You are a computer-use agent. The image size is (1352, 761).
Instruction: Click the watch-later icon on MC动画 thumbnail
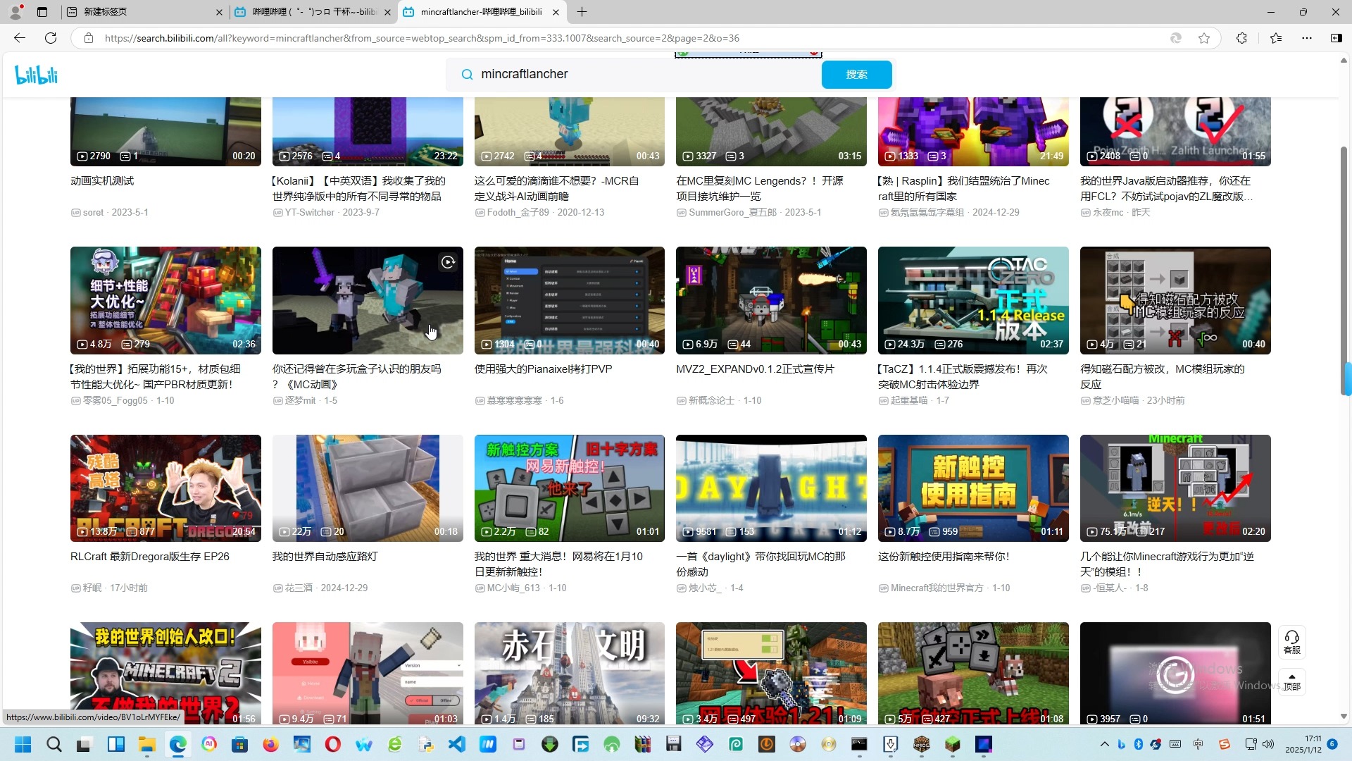448,262
